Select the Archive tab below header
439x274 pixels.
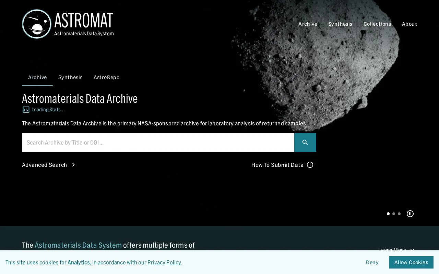pos(37,77)
